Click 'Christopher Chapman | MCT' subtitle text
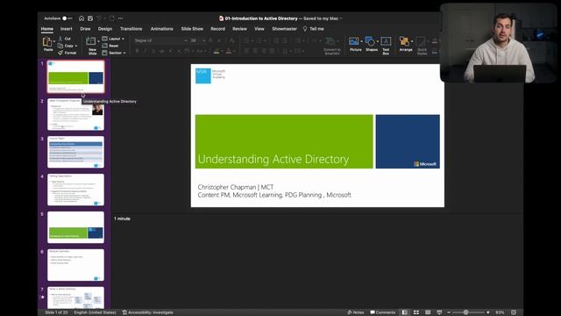The image size is (561, 316). [x=236, y=187]
